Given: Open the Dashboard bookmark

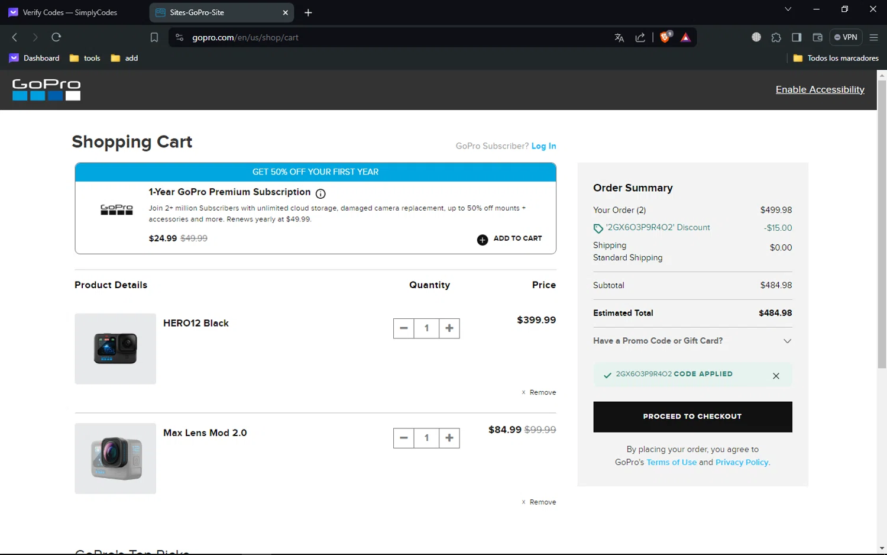Looking at the screenshot, I should coord(34,58).
